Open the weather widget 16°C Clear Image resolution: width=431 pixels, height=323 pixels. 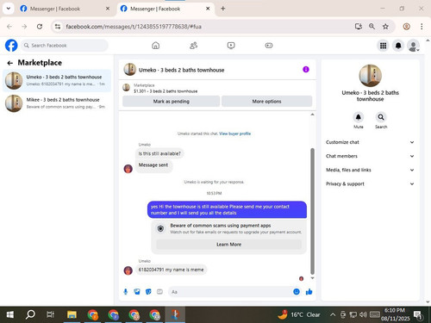[299, 314]
